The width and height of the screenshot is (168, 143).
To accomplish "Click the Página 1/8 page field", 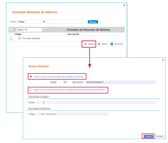I will [29, 30].
